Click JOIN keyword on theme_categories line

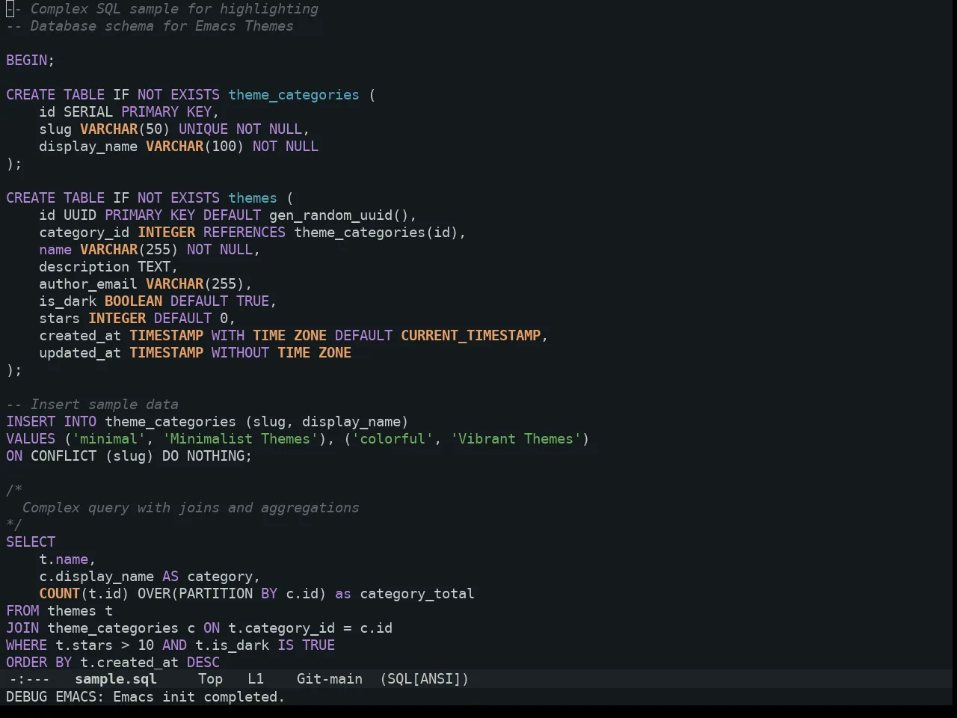22,628
